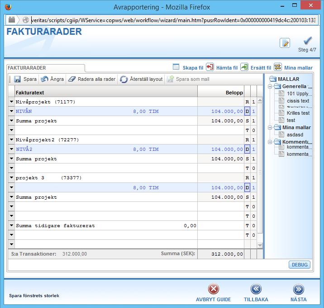324x308 pixels.
Task: Click Spara fönstrets storlek link
Action: [34, 296]
